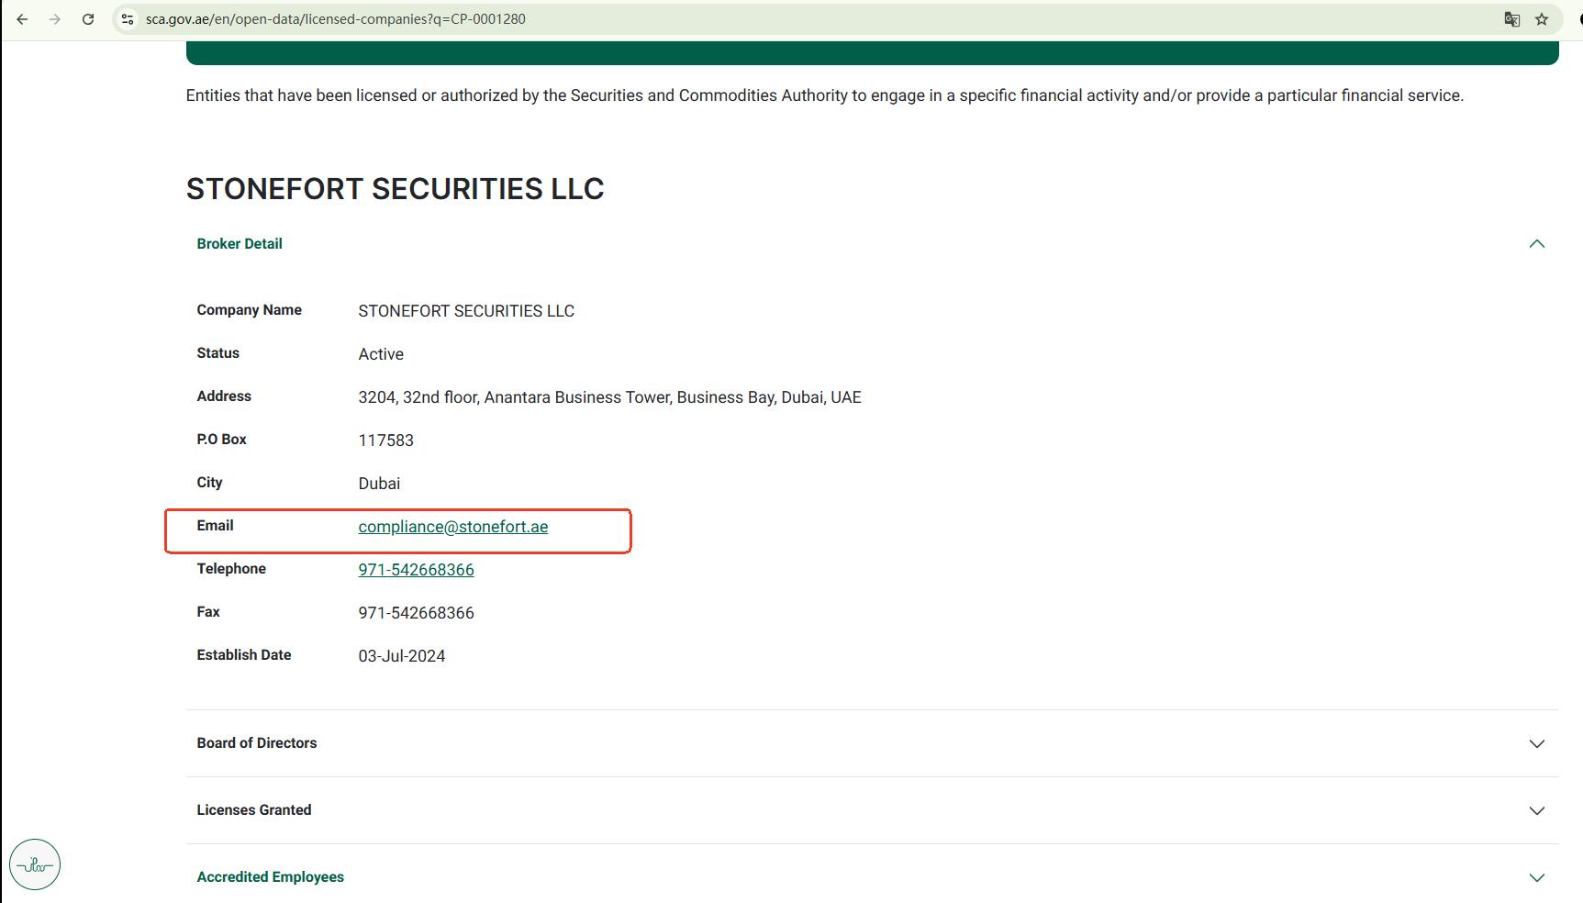The width and height of the screenshot is (1583, 903).
Task: Expand Accredited Employees with its chevron
Action: coord(1536,877)
